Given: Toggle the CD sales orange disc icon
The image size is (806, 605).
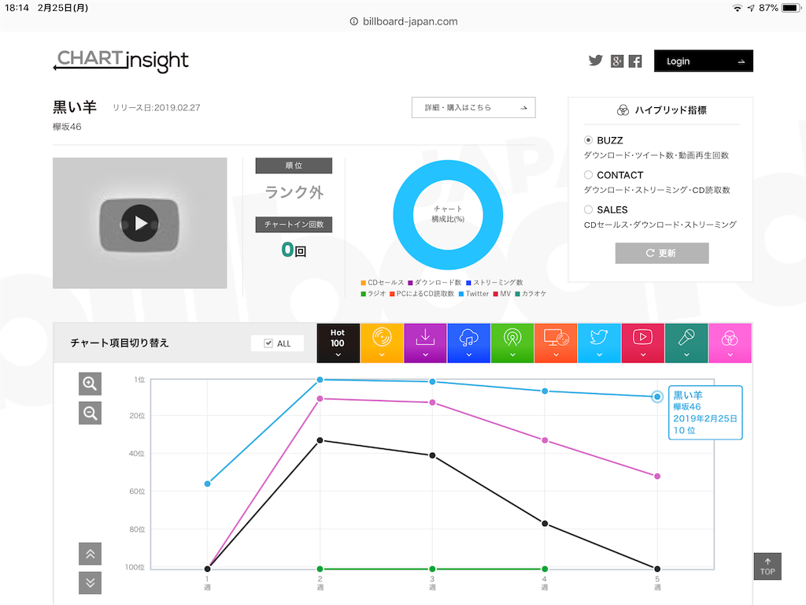Looking at the screenshot, I should [x=382, y=343].
